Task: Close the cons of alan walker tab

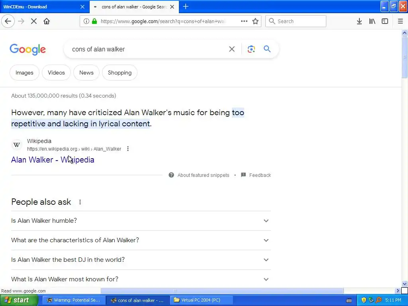Action: 172,7
